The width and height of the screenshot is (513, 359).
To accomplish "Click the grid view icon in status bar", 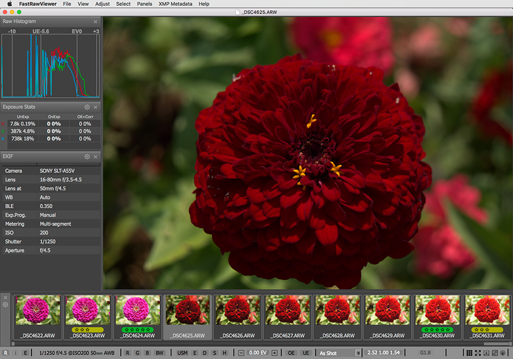I will point(469,353).
